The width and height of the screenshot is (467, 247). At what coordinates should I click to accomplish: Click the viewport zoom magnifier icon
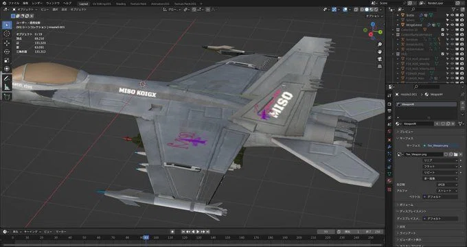380,45
